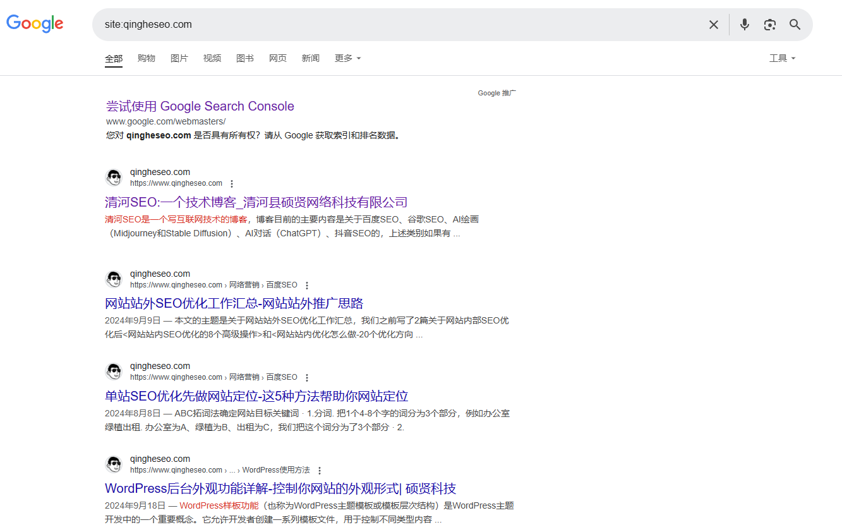The image size is (842, 532).
Task: Open result WordPress后台外观功能详解
Action: tap(280, 488)
